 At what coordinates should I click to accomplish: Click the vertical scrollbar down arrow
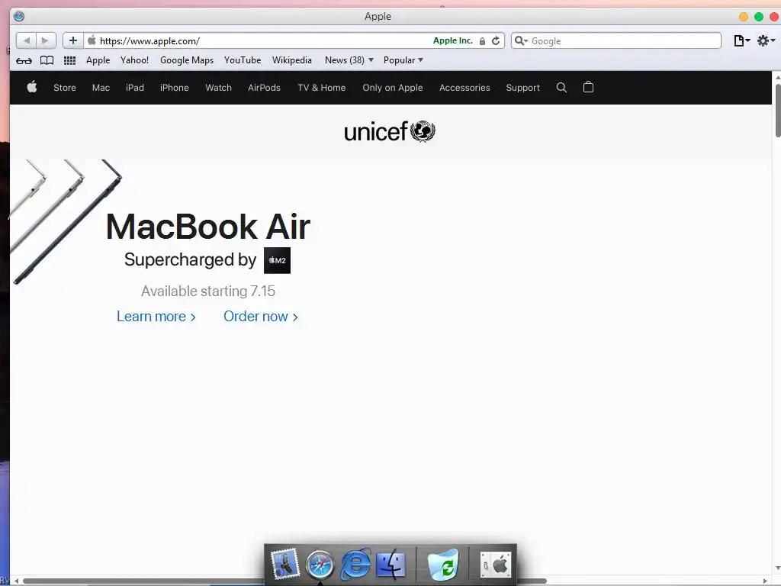pyautogui.click(x=777, y=568)
